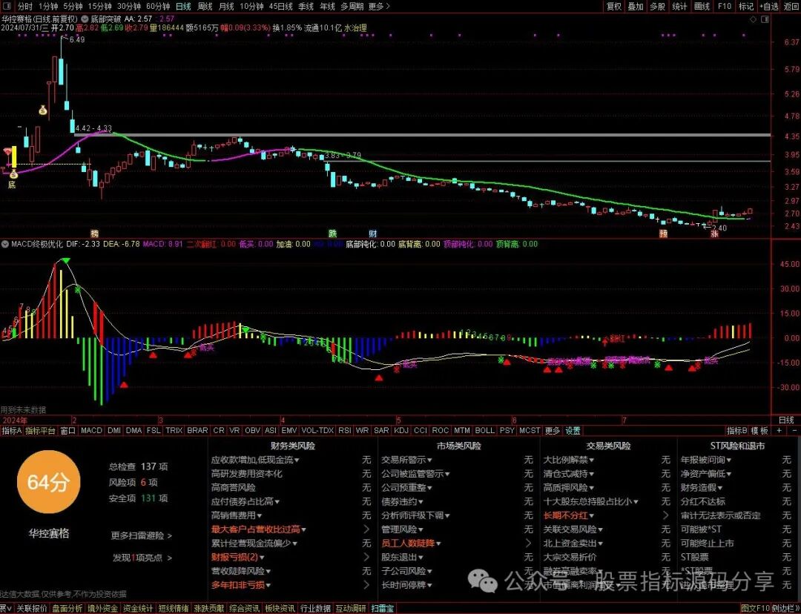Expand 员工人数陡降 risk item
Screen dimensions: 801x614
coord(411,544)
